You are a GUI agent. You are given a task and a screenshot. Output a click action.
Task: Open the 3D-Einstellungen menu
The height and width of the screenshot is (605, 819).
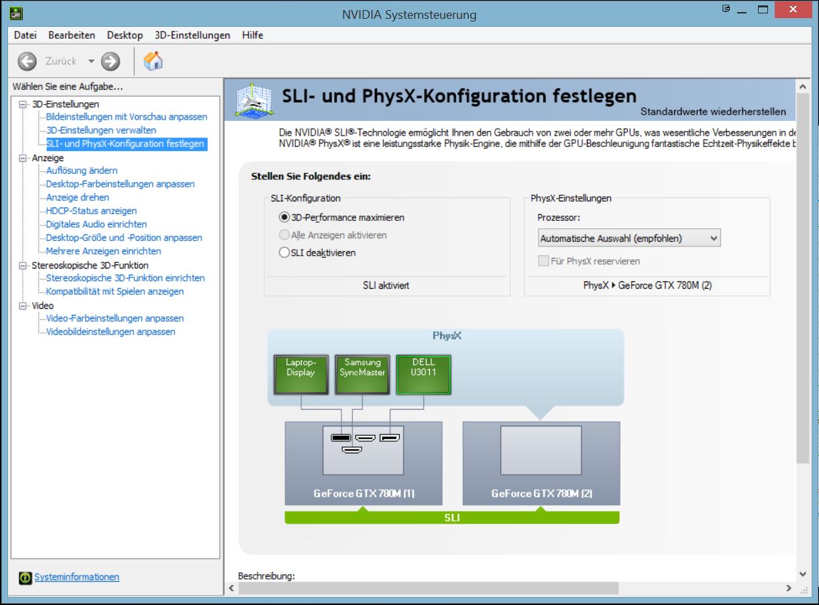[193, 35]
